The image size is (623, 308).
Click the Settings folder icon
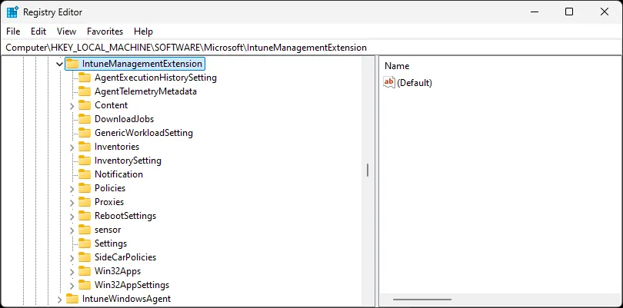[85, 243]
